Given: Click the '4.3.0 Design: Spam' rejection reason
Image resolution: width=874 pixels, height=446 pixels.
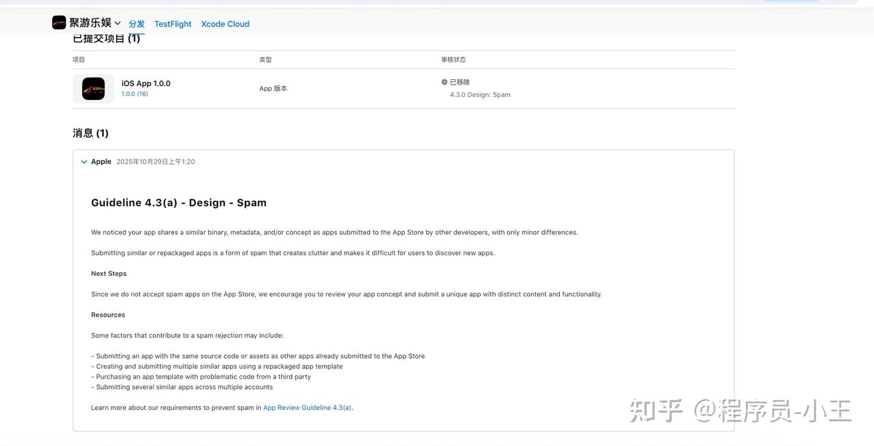Looking at the screenshot, I should [480, 95].
